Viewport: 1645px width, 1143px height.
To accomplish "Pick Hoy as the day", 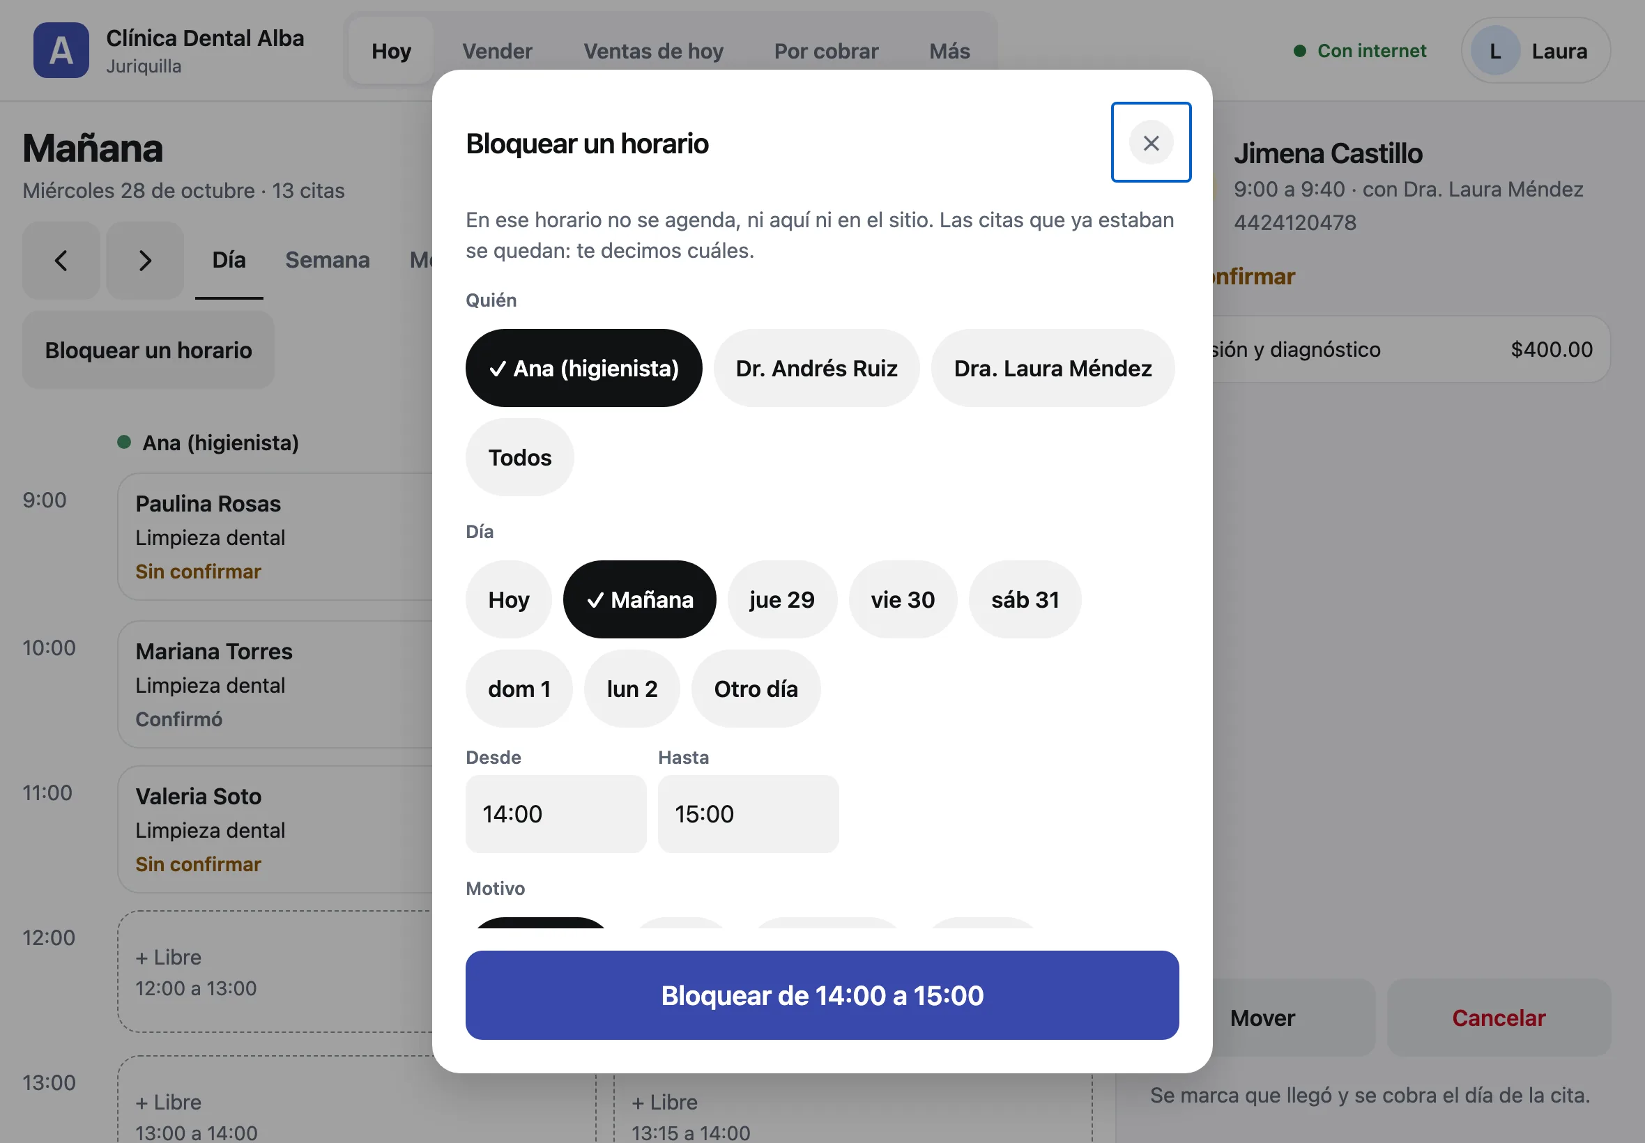I will pyautogui.click(x=507, y=599).
